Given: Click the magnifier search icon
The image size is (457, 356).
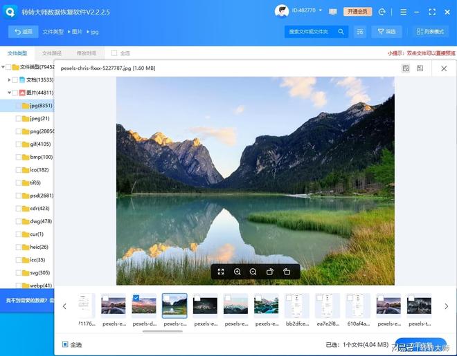Looking at the screenshot, I should point(341,31).
